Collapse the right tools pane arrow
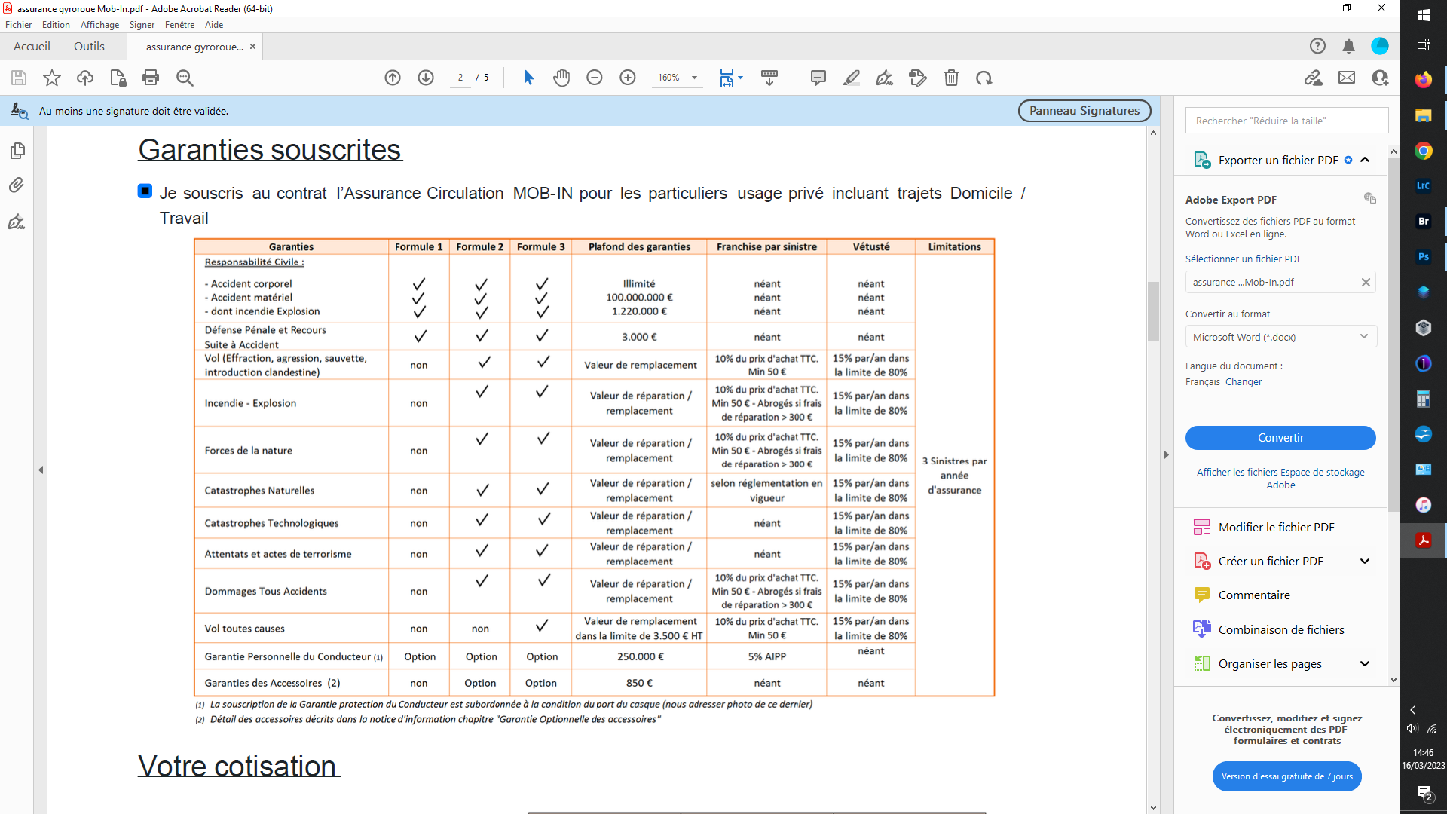This screenshot has width=1447, height=814. 1166,455
